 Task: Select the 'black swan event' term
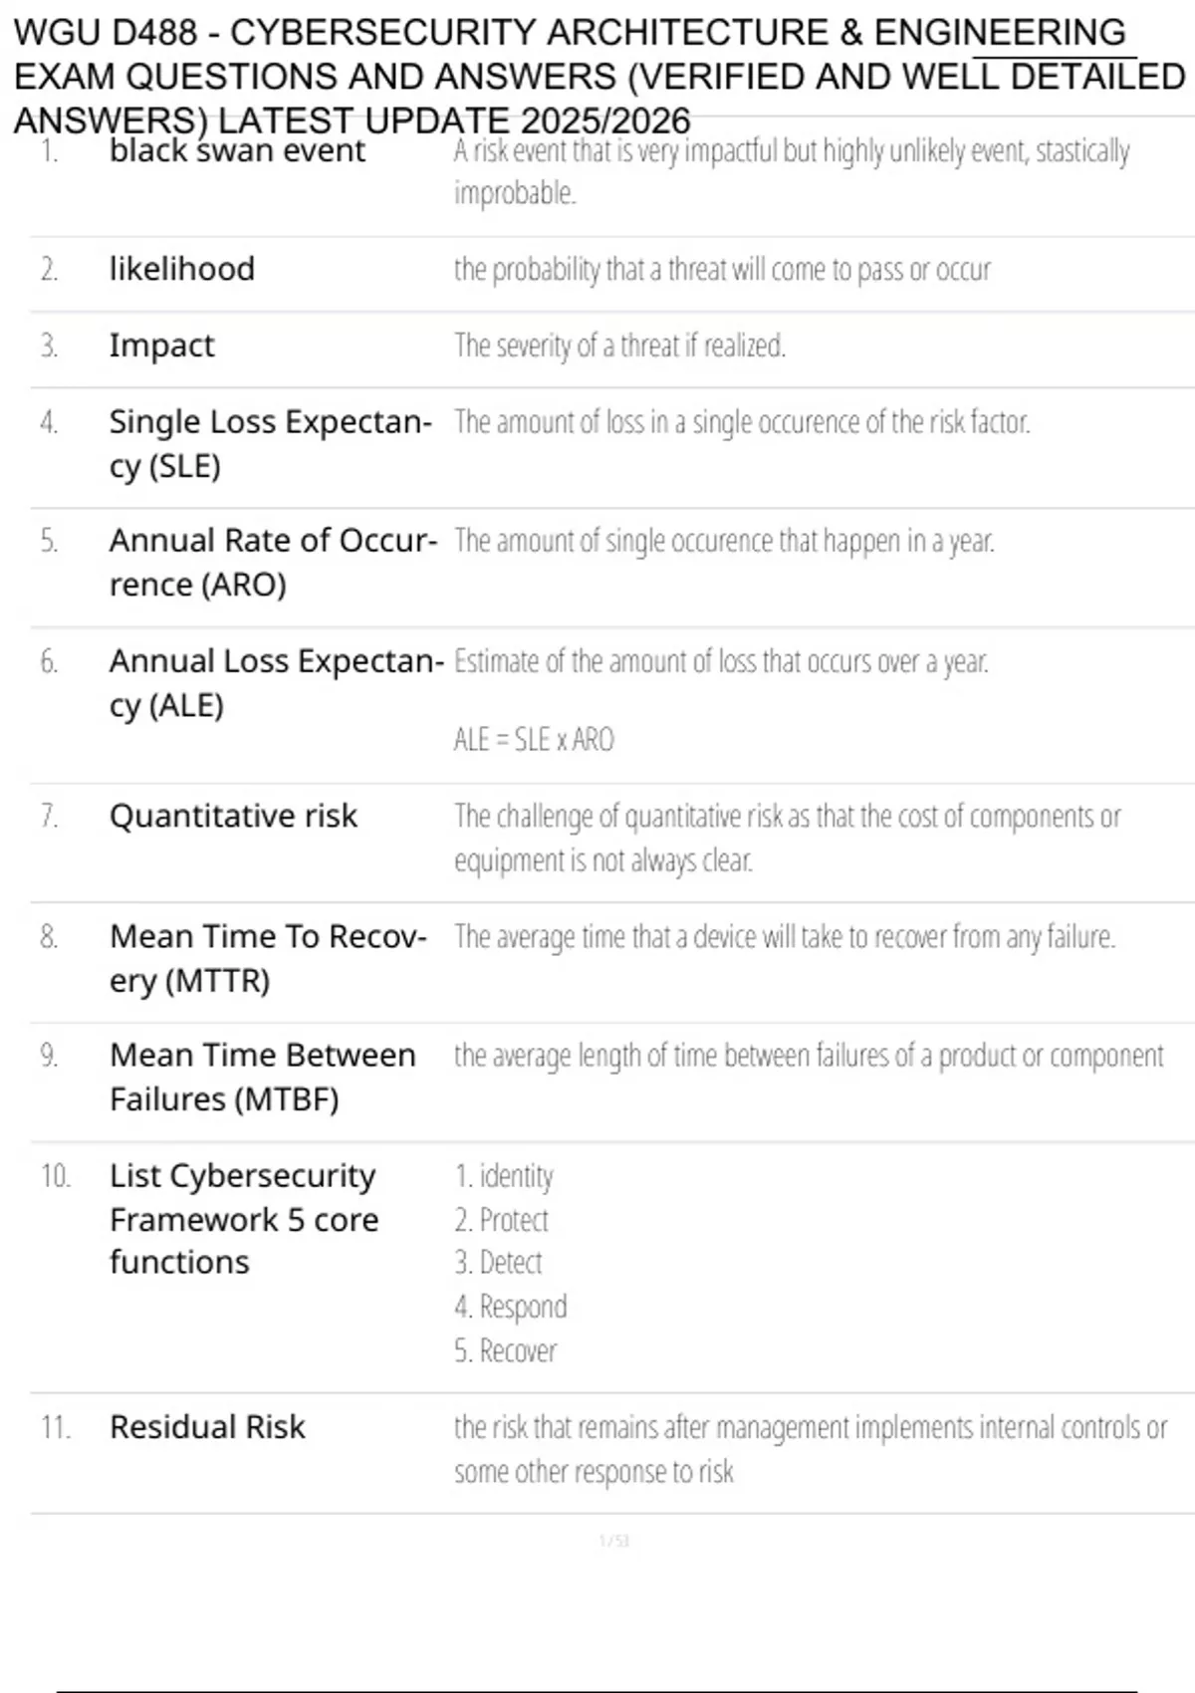237,150
